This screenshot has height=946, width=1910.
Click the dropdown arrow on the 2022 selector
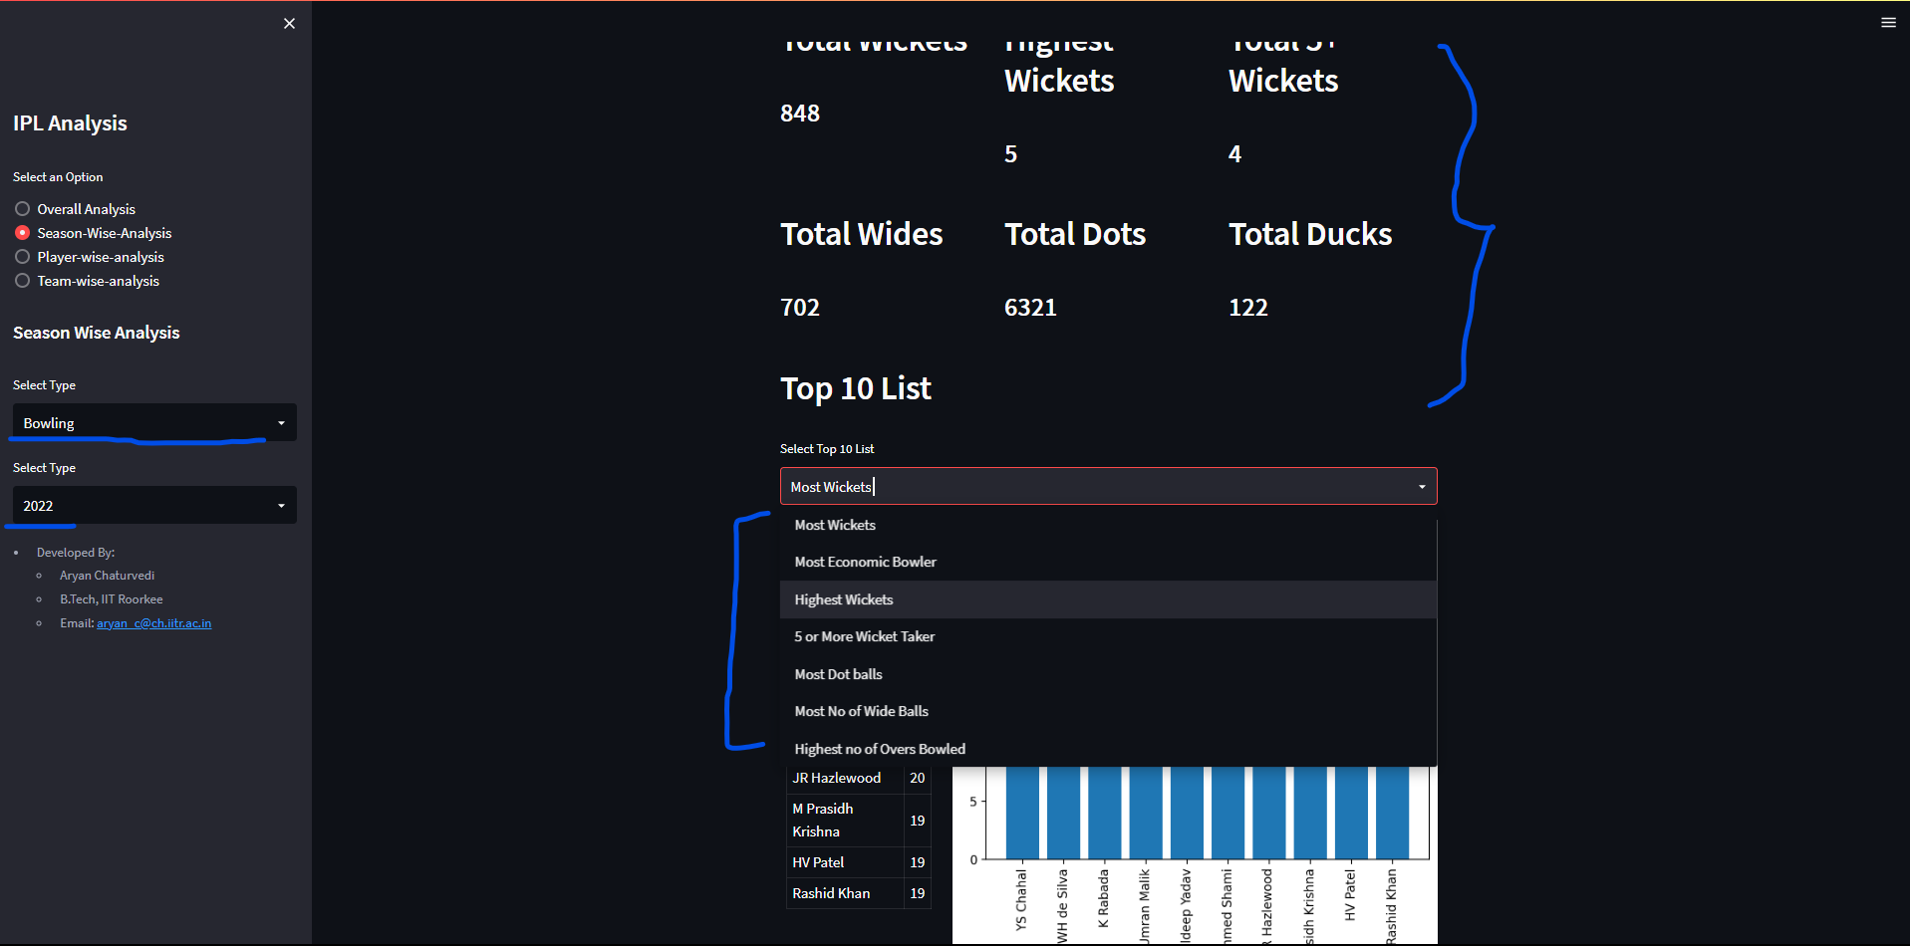(x=281, y=505)
